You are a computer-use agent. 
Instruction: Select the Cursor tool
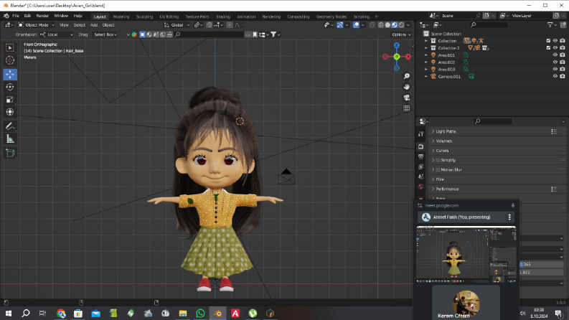tap(10, 60)
